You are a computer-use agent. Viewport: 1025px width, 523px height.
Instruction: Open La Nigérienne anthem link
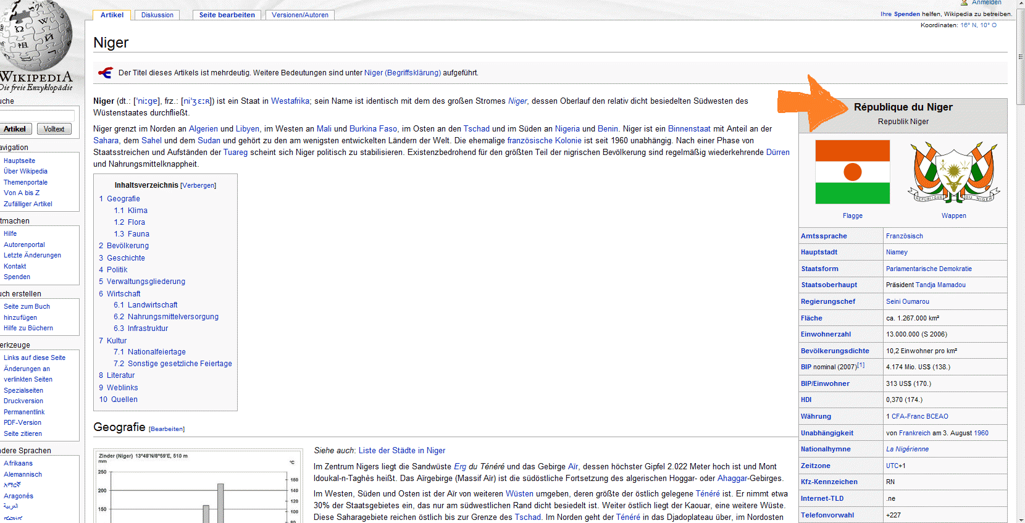pyautogui.click(x=907, y=449)
